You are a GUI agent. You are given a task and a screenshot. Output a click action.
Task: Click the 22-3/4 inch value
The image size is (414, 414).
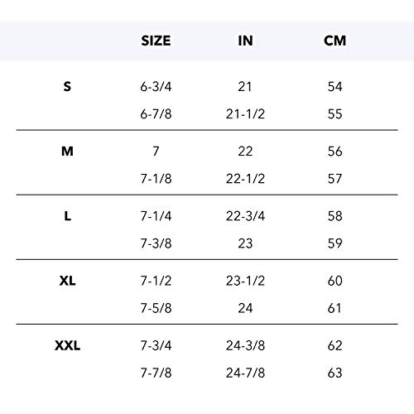click(245, 216)
